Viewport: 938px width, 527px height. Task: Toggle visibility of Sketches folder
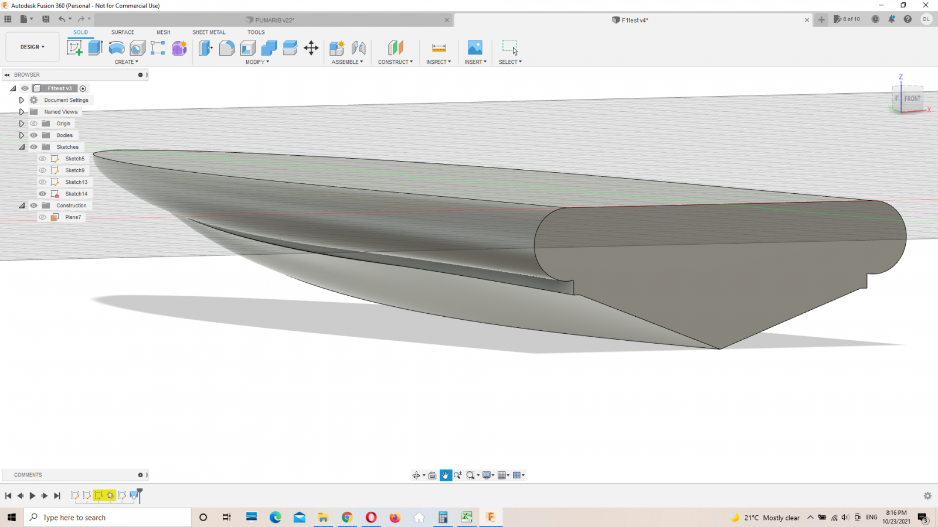(34, 147)
